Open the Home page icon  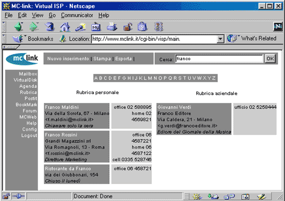[x=65, y=27]
